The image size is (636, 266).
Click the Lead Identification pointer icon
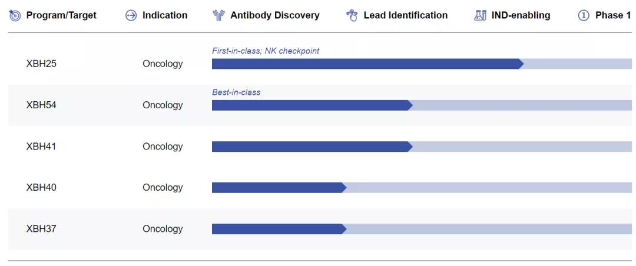(352, 15)
